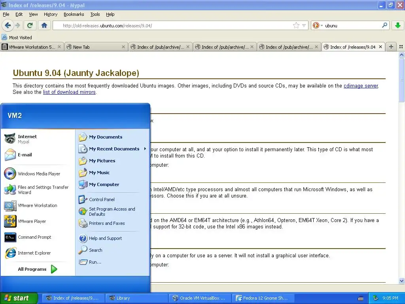Click the search magnifier icon in search box

pyautogui.click(x=384, y=25)
